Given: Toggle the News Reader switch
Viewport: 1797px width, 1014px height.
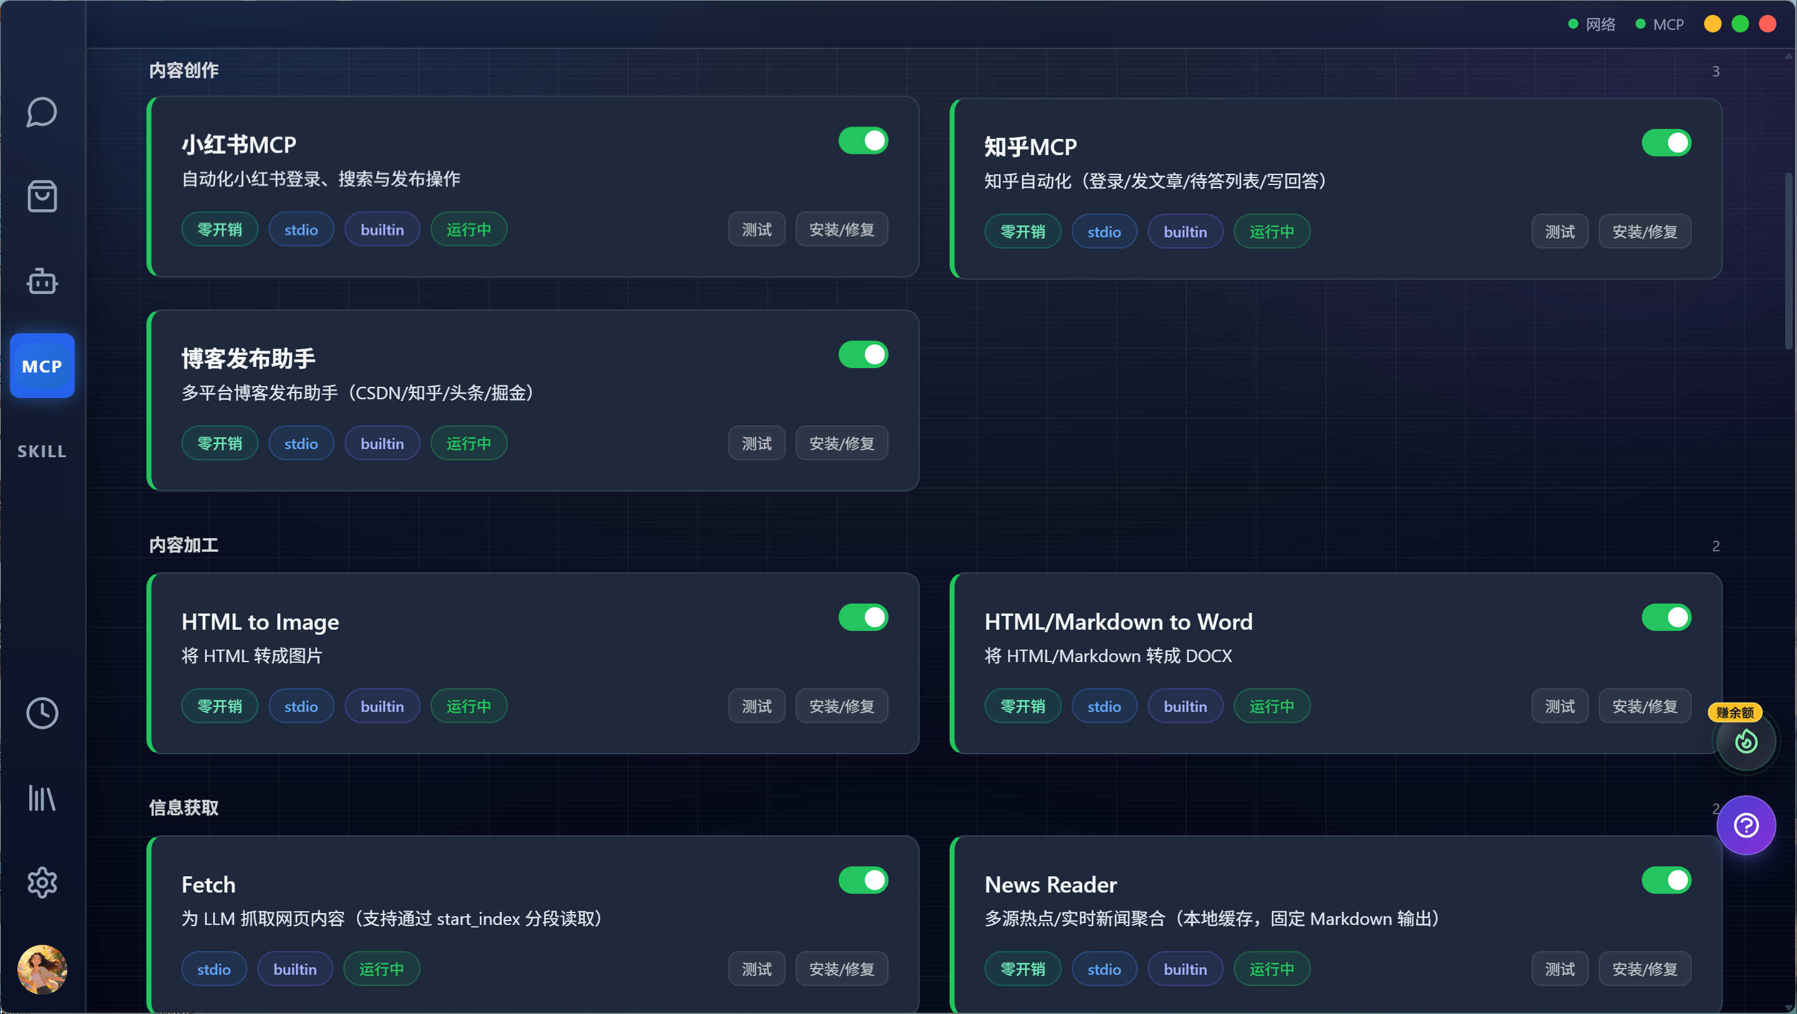Looking at the screenshot, I should 1666,880.
